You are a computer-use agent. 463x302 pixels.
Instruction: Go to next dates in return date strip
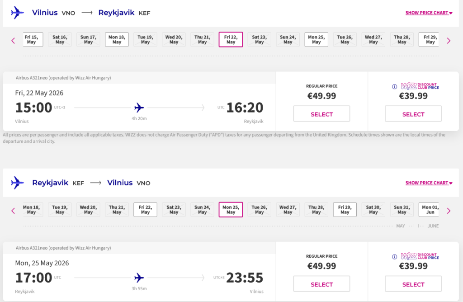(x=449, y=211)
